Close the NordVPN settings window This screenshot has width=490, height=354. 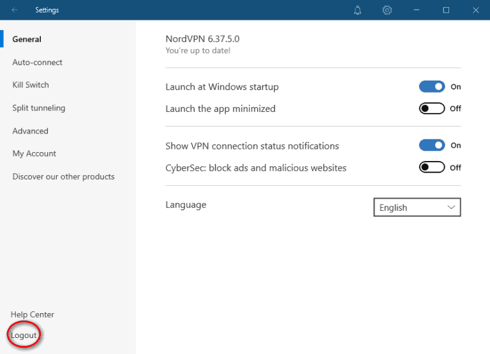[x=475, y=10]
